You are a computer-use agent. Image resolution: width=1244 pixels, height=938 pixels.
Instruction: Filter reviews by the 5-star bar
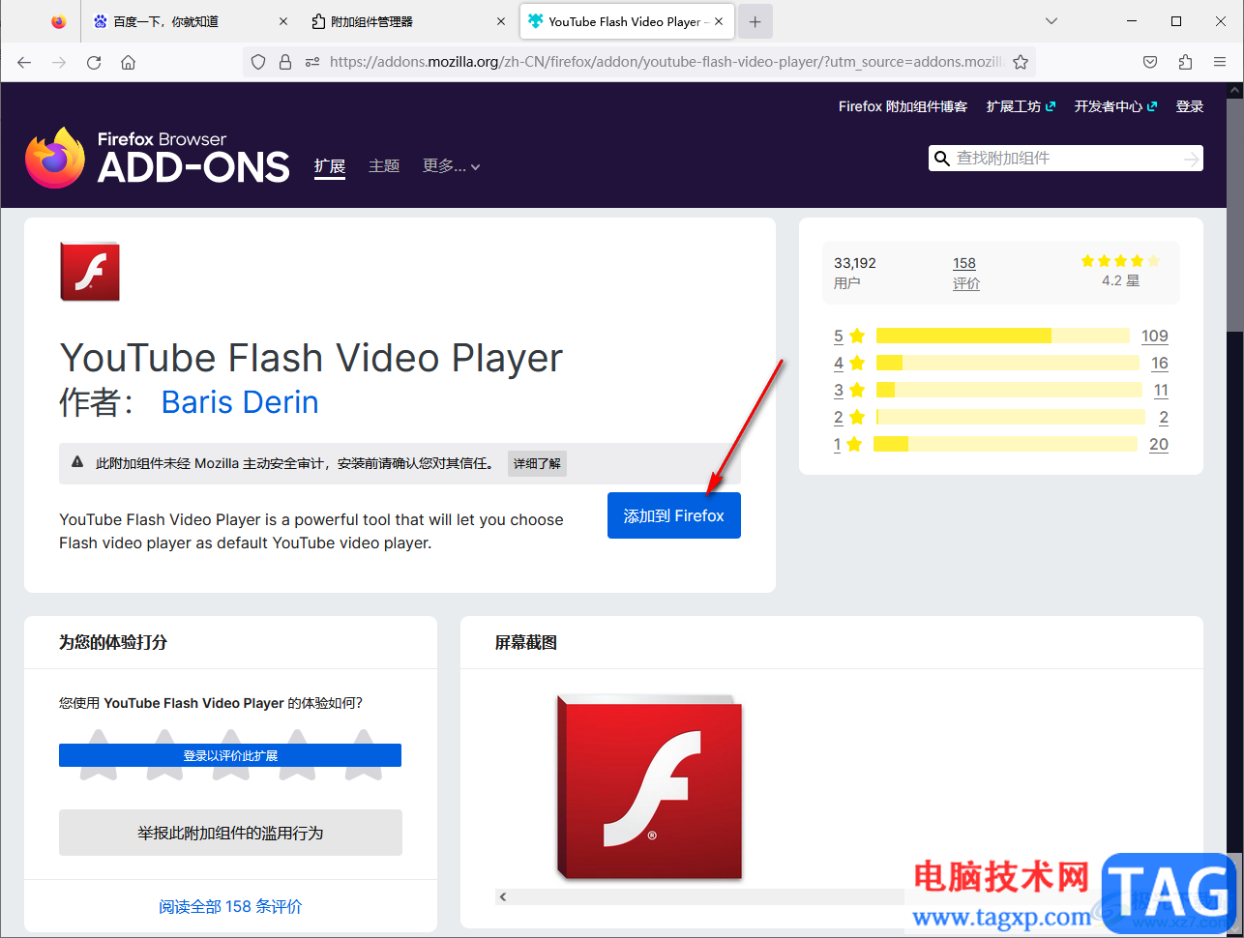[1003, 336]
